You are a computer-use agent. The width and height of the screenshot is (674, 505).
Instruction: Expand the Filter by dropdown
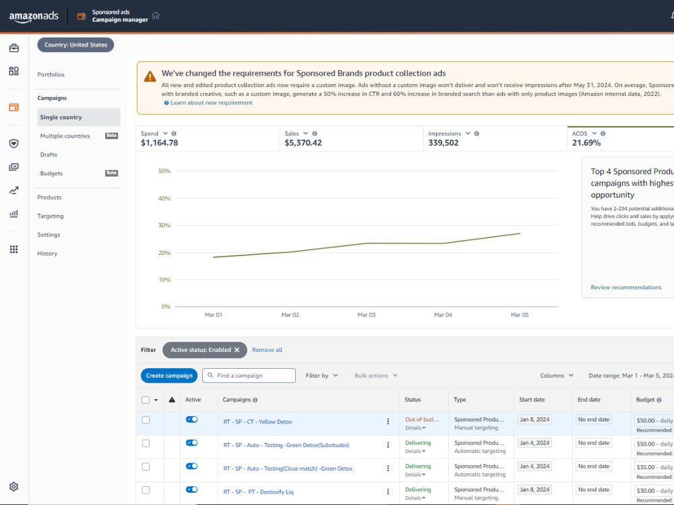click(x=321, y=376)
